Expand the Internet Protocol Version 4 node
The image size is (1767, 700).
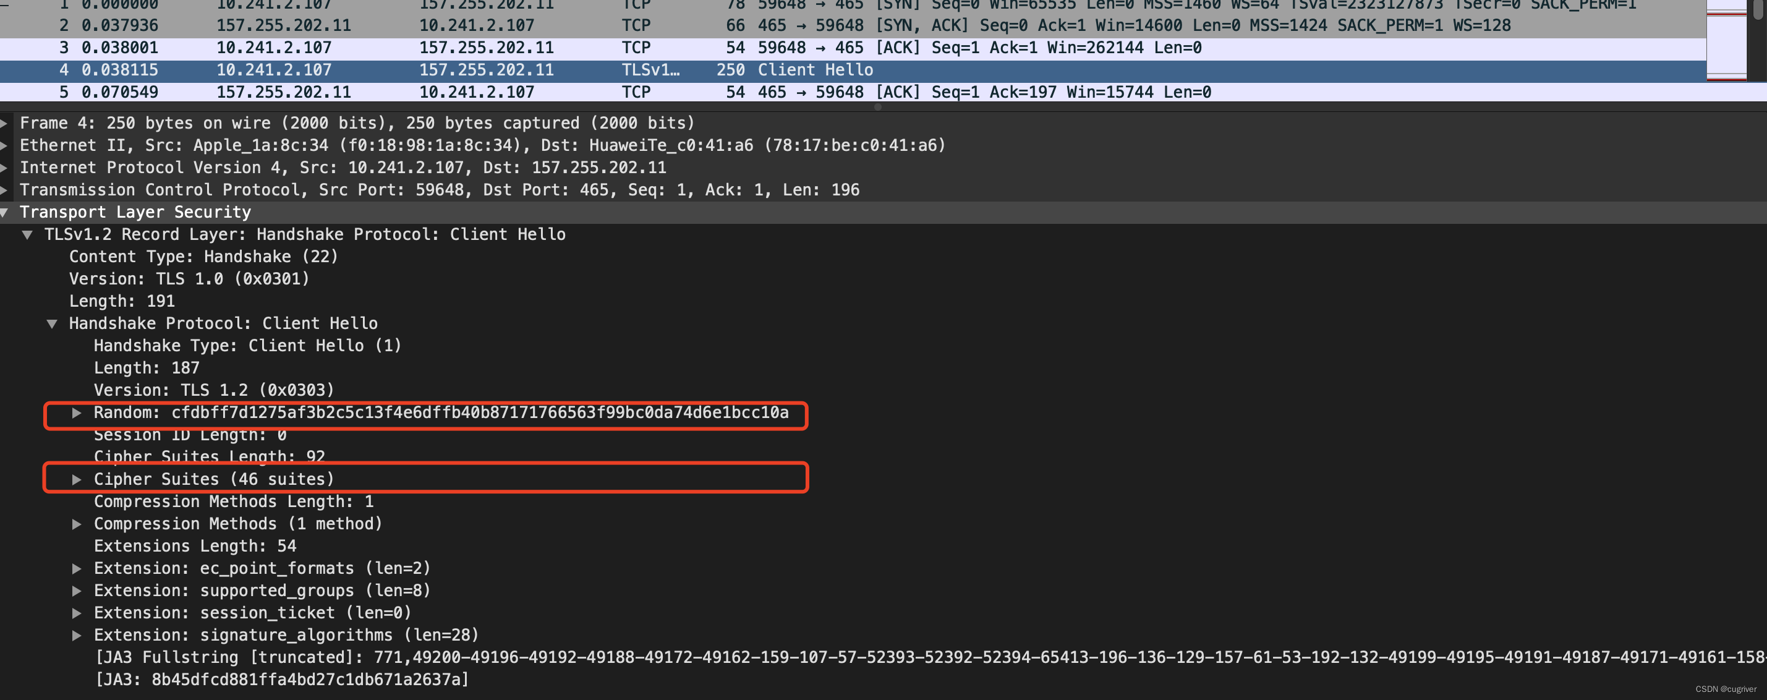[x=4, y=168]
